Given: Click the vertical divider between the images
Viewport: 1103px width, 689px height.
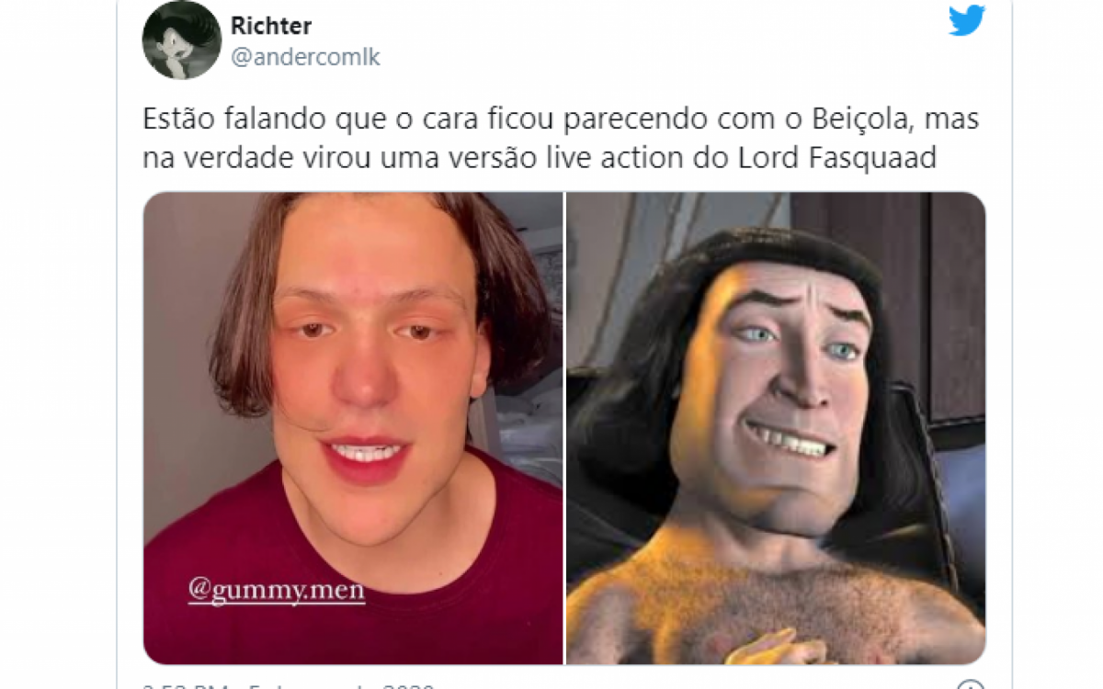Looking at the screenshot, I should pos(564,428).
